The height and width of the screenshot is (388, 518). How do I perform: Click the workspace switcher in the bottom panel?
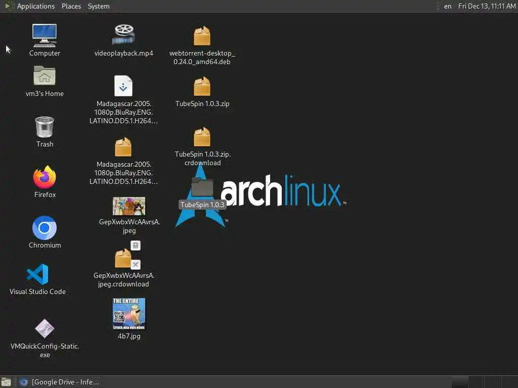click(484, 382)
